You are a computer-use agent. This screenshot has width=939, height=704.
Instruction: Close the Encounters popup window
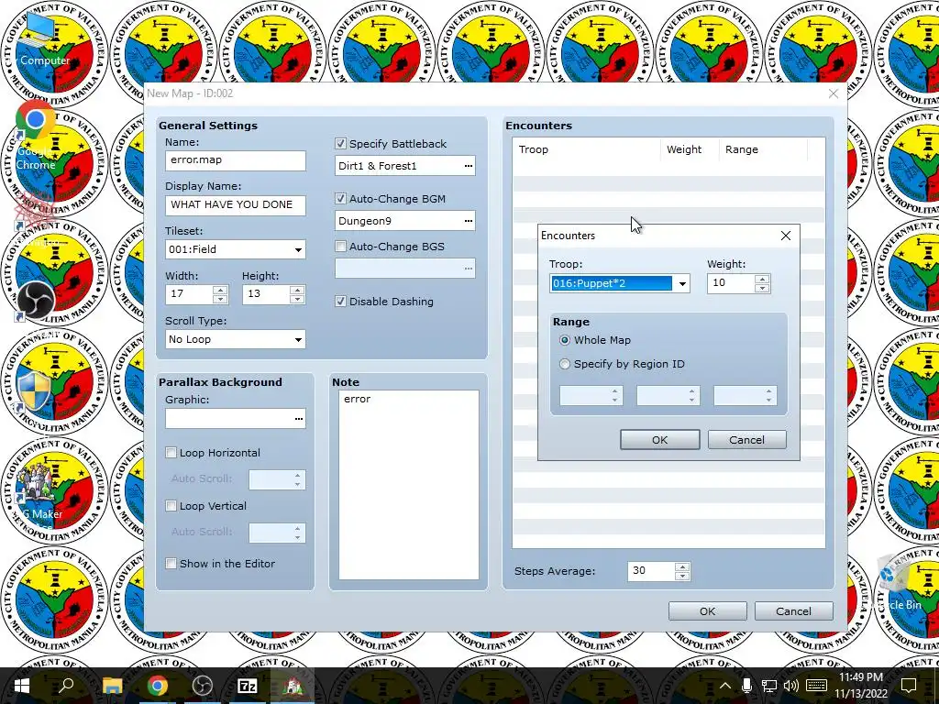(x=786, y=236)
